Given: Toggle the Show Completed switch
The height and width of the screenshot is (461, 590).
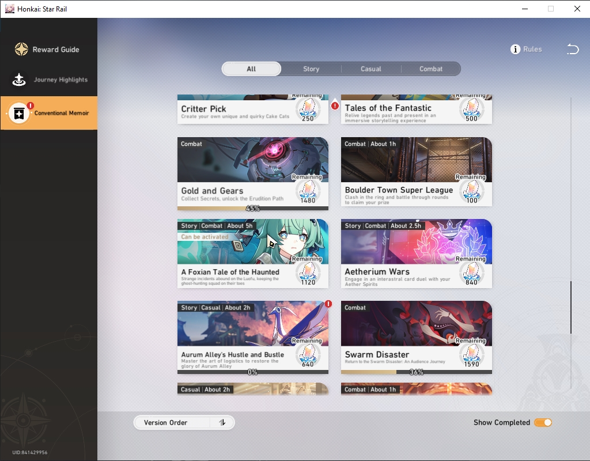Looking at the screenshot, I should point(543,422).
